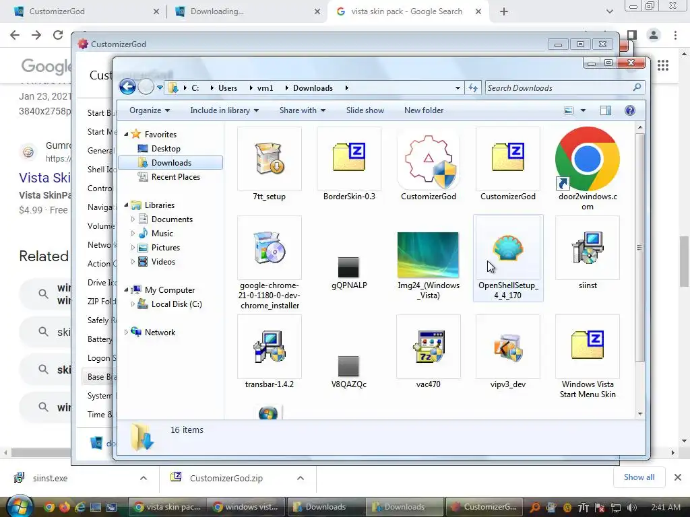Click the volume tray icon
The image size is (690, 517).
click(x=631, y=508)
